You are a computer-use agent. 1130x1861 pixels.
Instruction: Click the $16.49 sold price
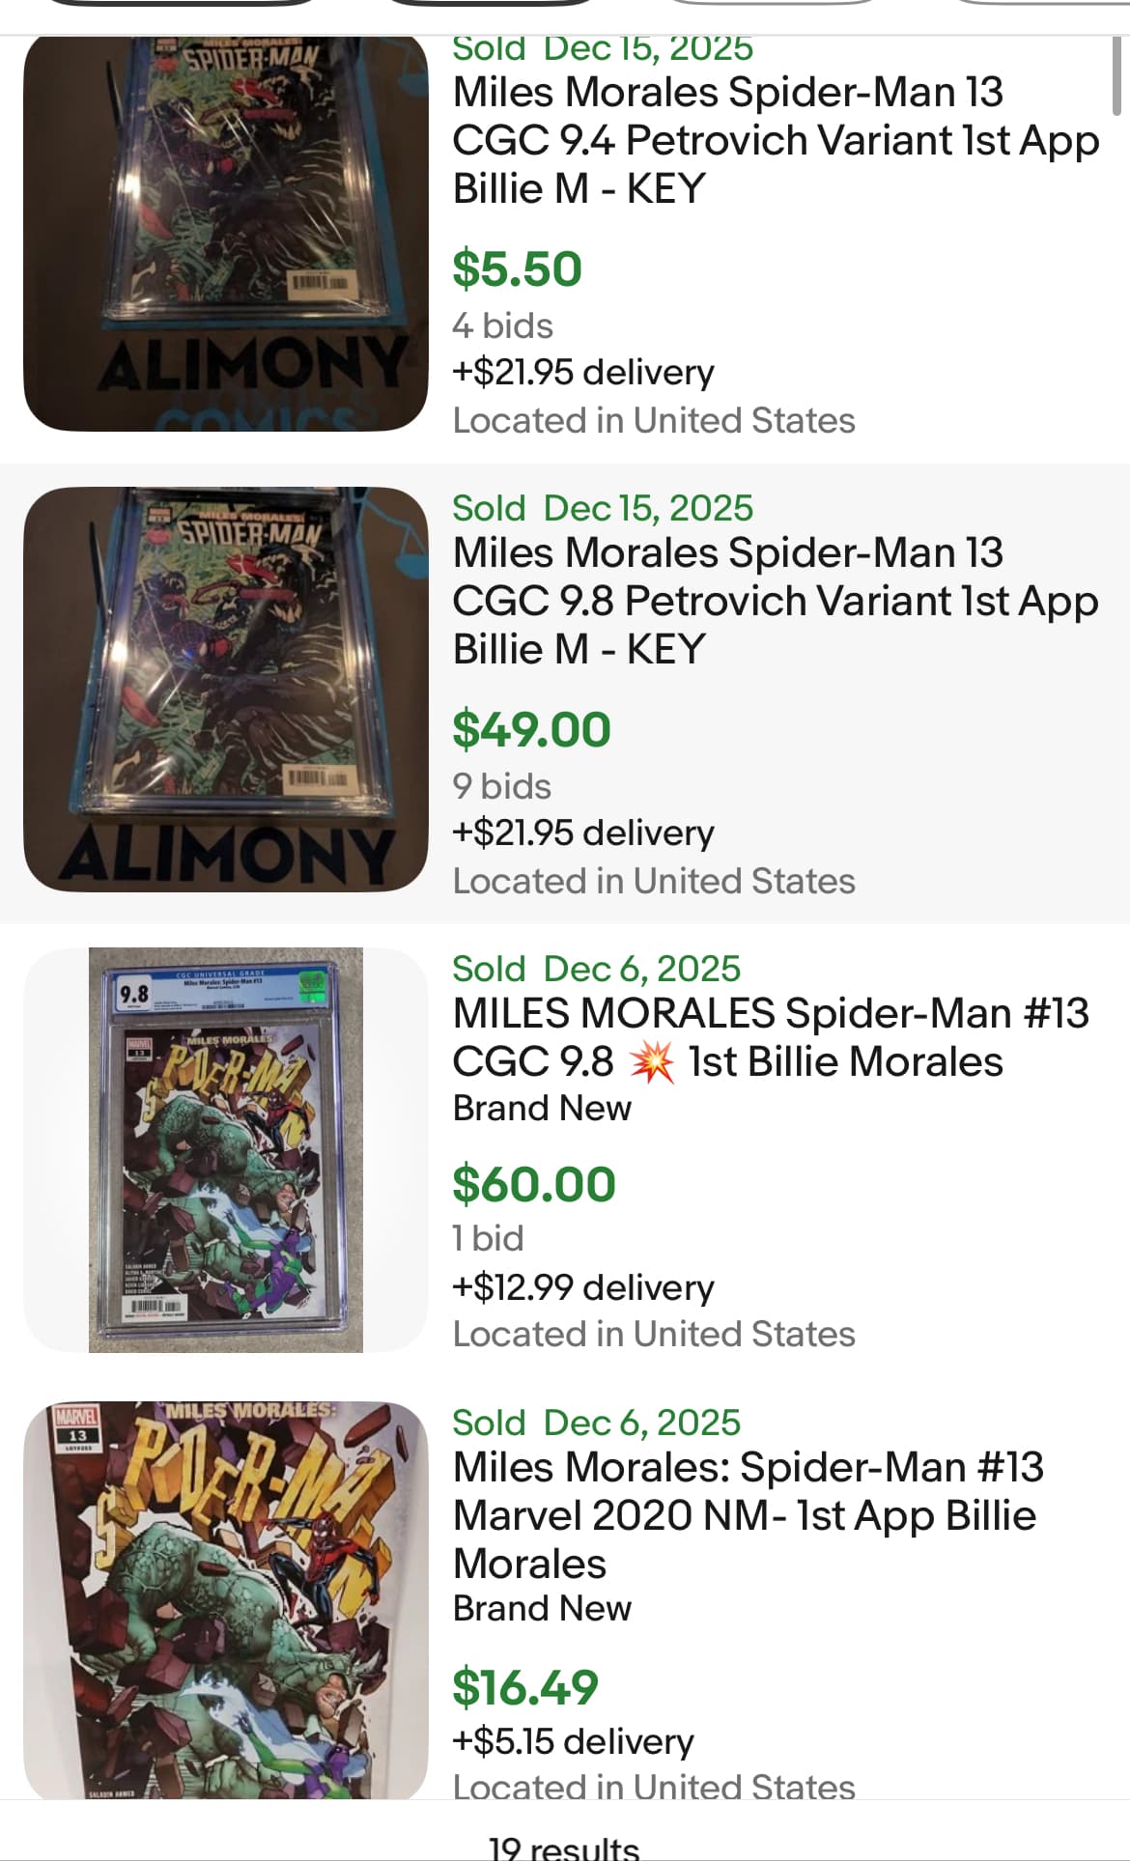pyautogui.click(x=524, y=1687)
